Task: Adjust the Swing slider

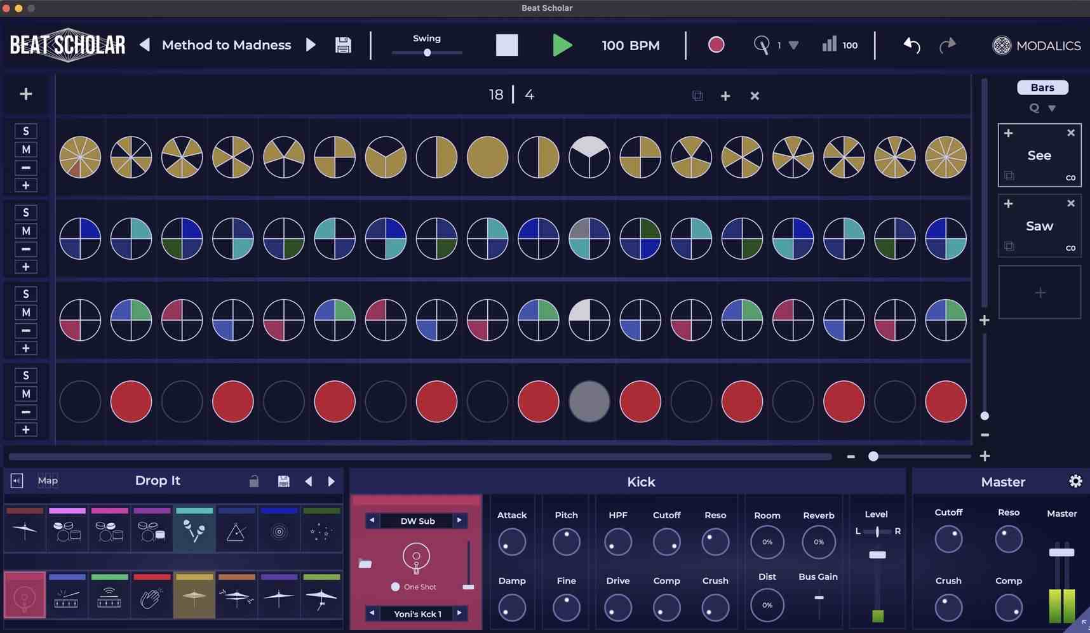Action: click(427, 53)
